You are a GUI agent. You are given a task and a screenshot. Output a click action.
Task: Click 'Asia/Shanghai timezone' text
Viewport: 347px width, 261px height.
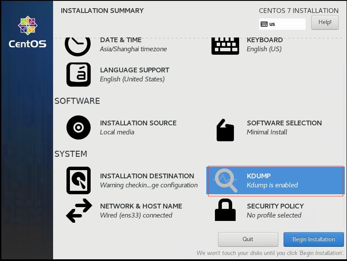pyautogui.click(x=133, y=49)
